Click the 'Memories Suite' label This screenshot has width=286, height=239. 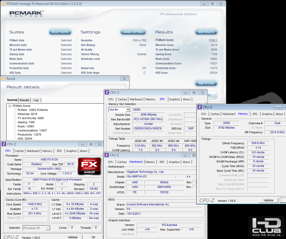click(18, 45)
